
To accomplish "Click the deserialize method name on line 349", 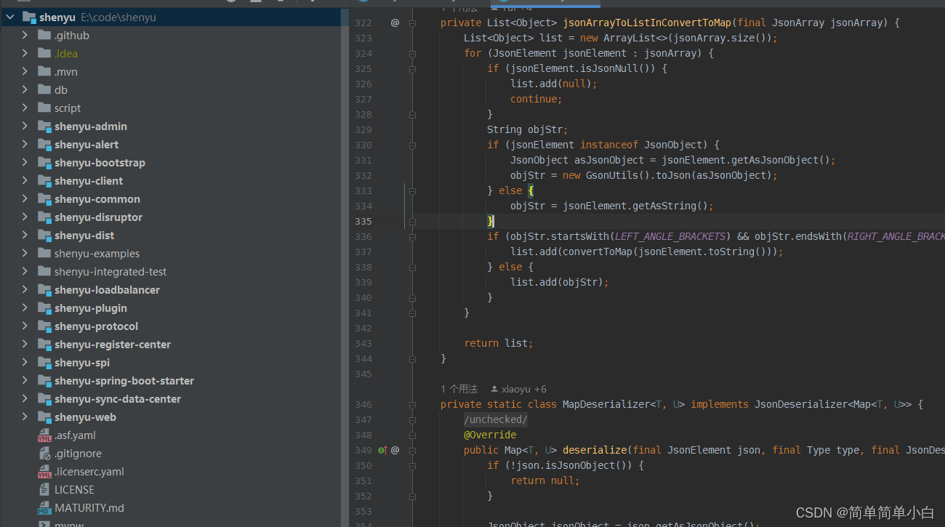I will [x=595, y=450].
